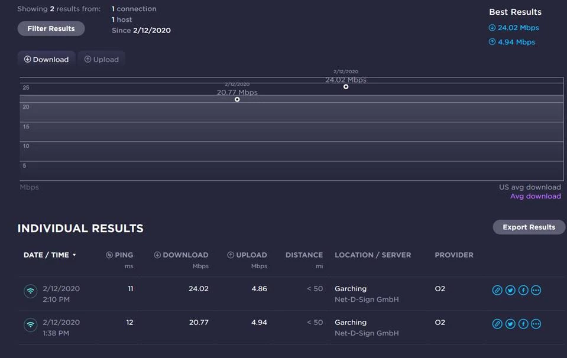Click the US avg download legend label
The image size is (567, 358).
(530, 187)
